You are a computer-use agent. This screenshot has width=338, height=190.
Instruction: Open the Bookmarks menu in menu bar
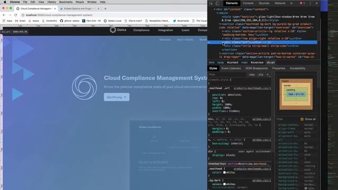[x=65, y=2]
